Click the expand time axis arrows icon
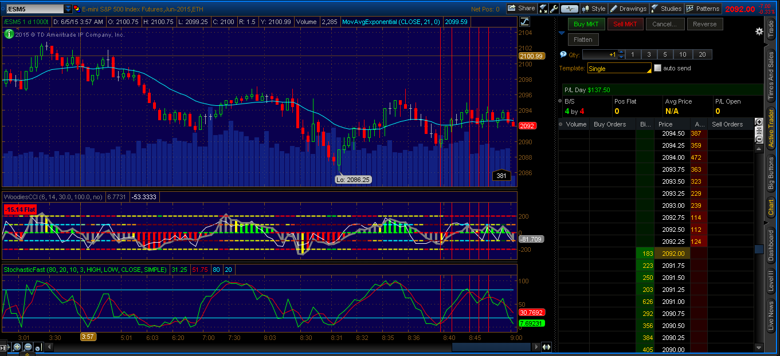 coord(546,347)
